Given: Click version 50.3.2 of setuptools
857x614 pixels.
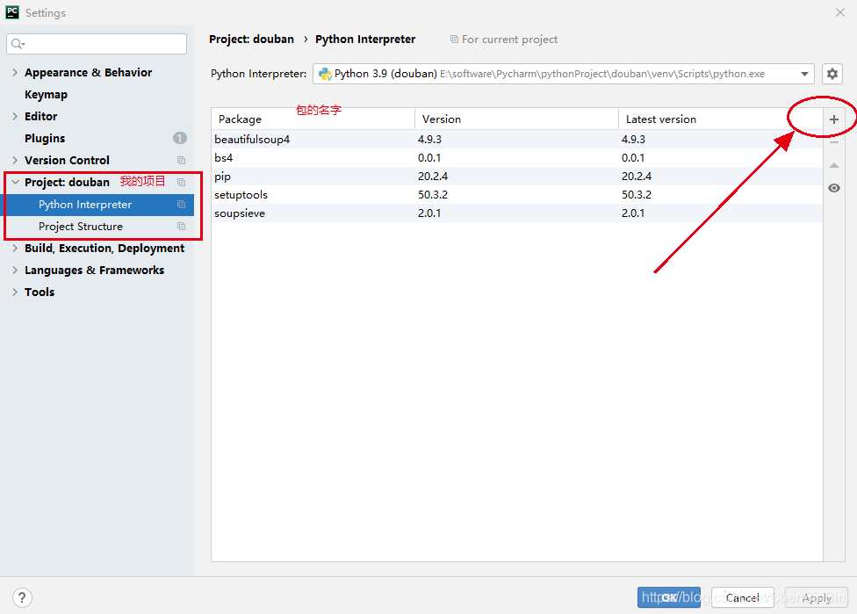Looking at the screenshot, I should click(x=433, y=195).
